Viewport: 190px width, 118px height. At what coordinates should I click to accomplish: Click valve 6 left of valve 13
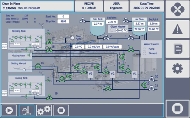(x=77, y=68)
